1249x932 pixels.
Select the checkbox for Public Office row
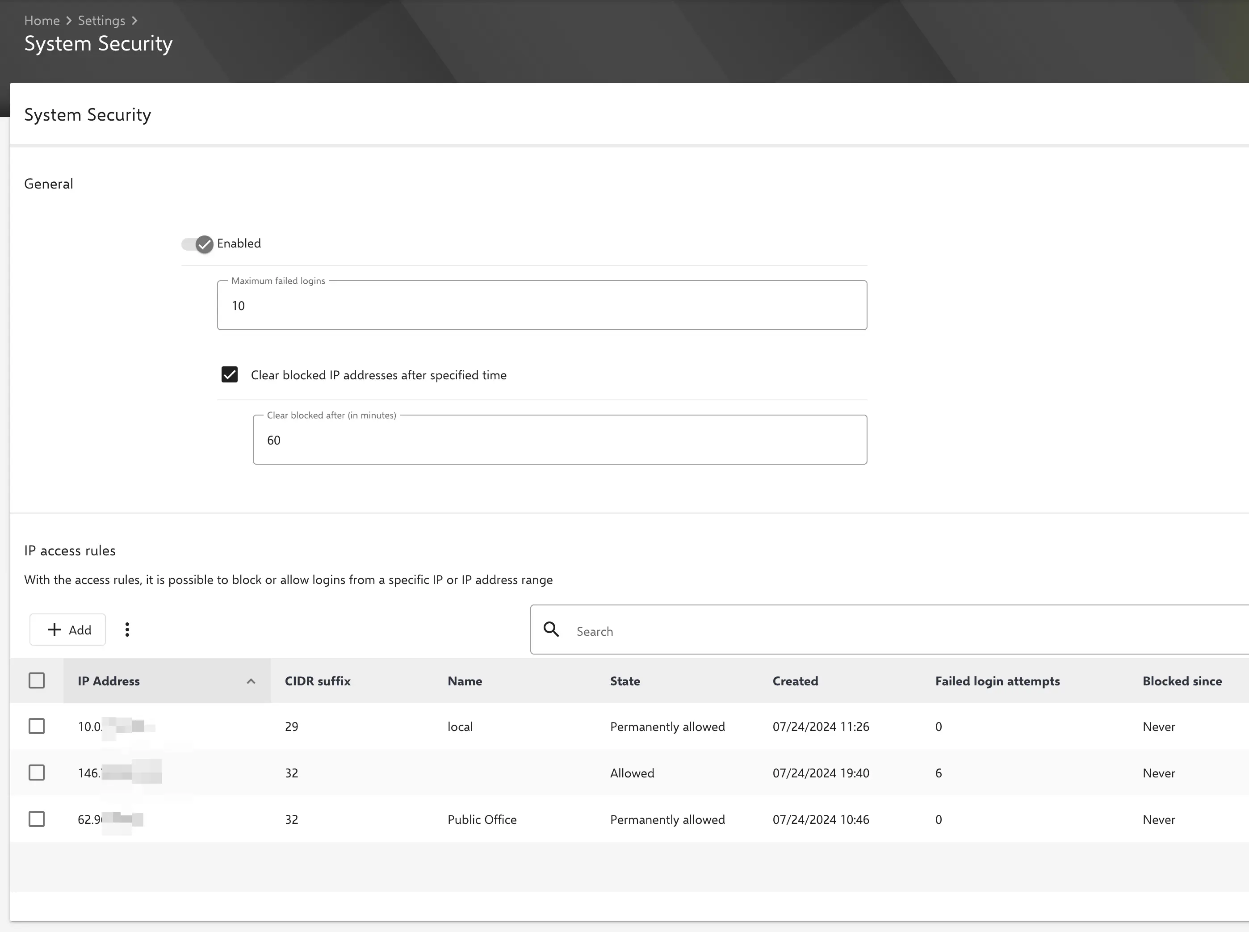coord(37,819)
